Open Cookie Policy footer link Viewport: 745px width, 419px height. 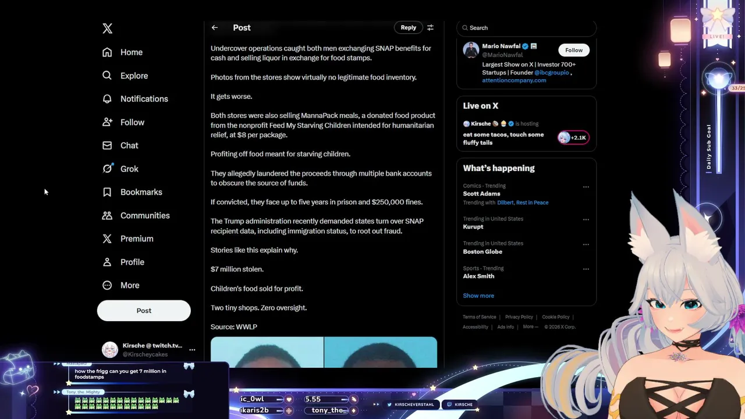click(556, 317)
